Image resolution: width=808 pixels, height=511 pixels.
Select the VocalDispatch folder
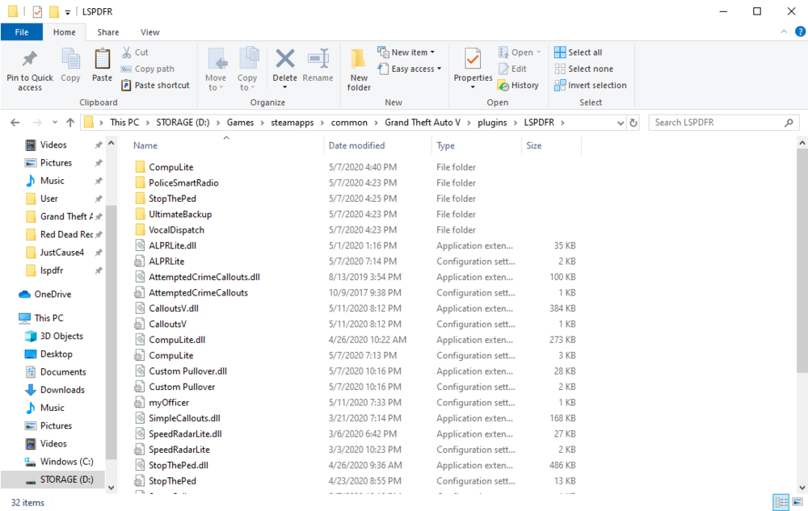(x=176, y=230)
